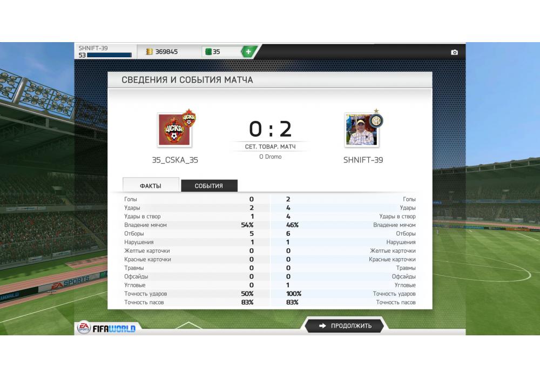
Task: Click the SHNIFT-39 profile name in top bar
Action: pyautogui.click(x=93, y=48)
